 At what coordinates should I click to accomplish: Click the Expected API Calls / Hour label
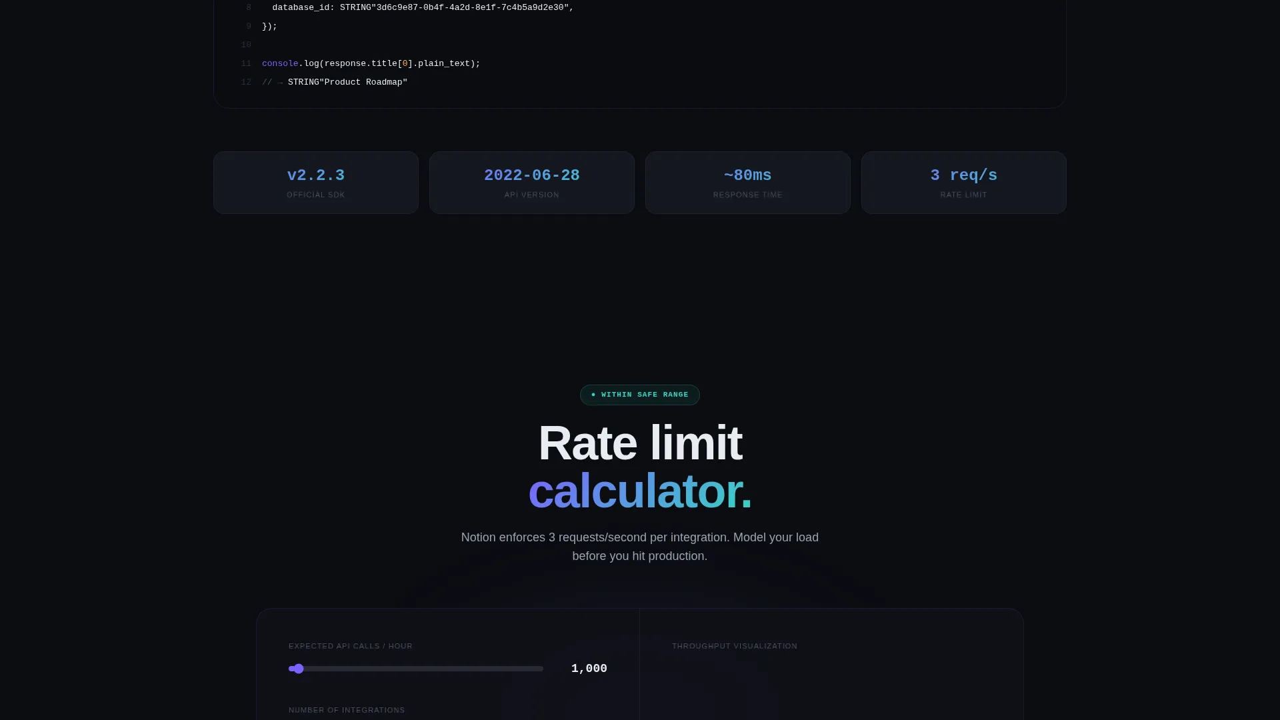click(351, 646)
